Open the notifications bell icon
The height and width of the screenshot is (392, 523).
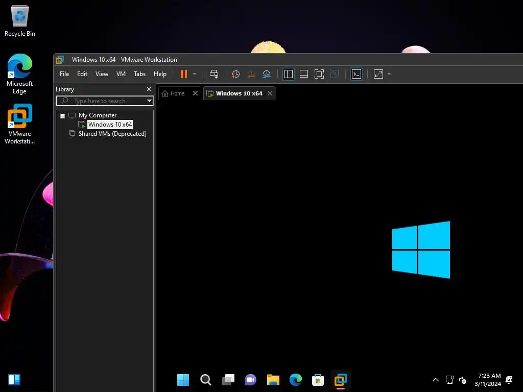tap(509, 380)
